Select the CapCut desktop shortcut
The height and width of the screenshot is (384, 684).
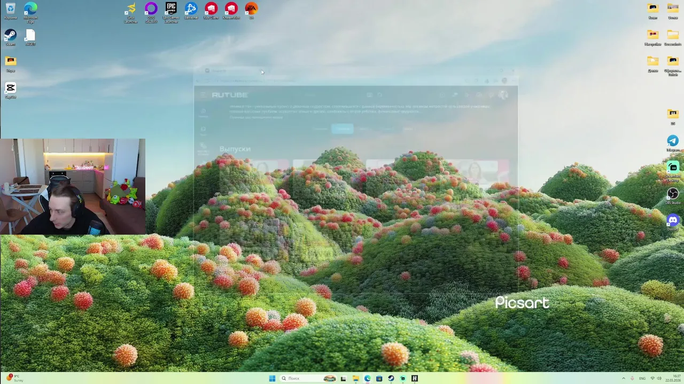coord(10,90)
